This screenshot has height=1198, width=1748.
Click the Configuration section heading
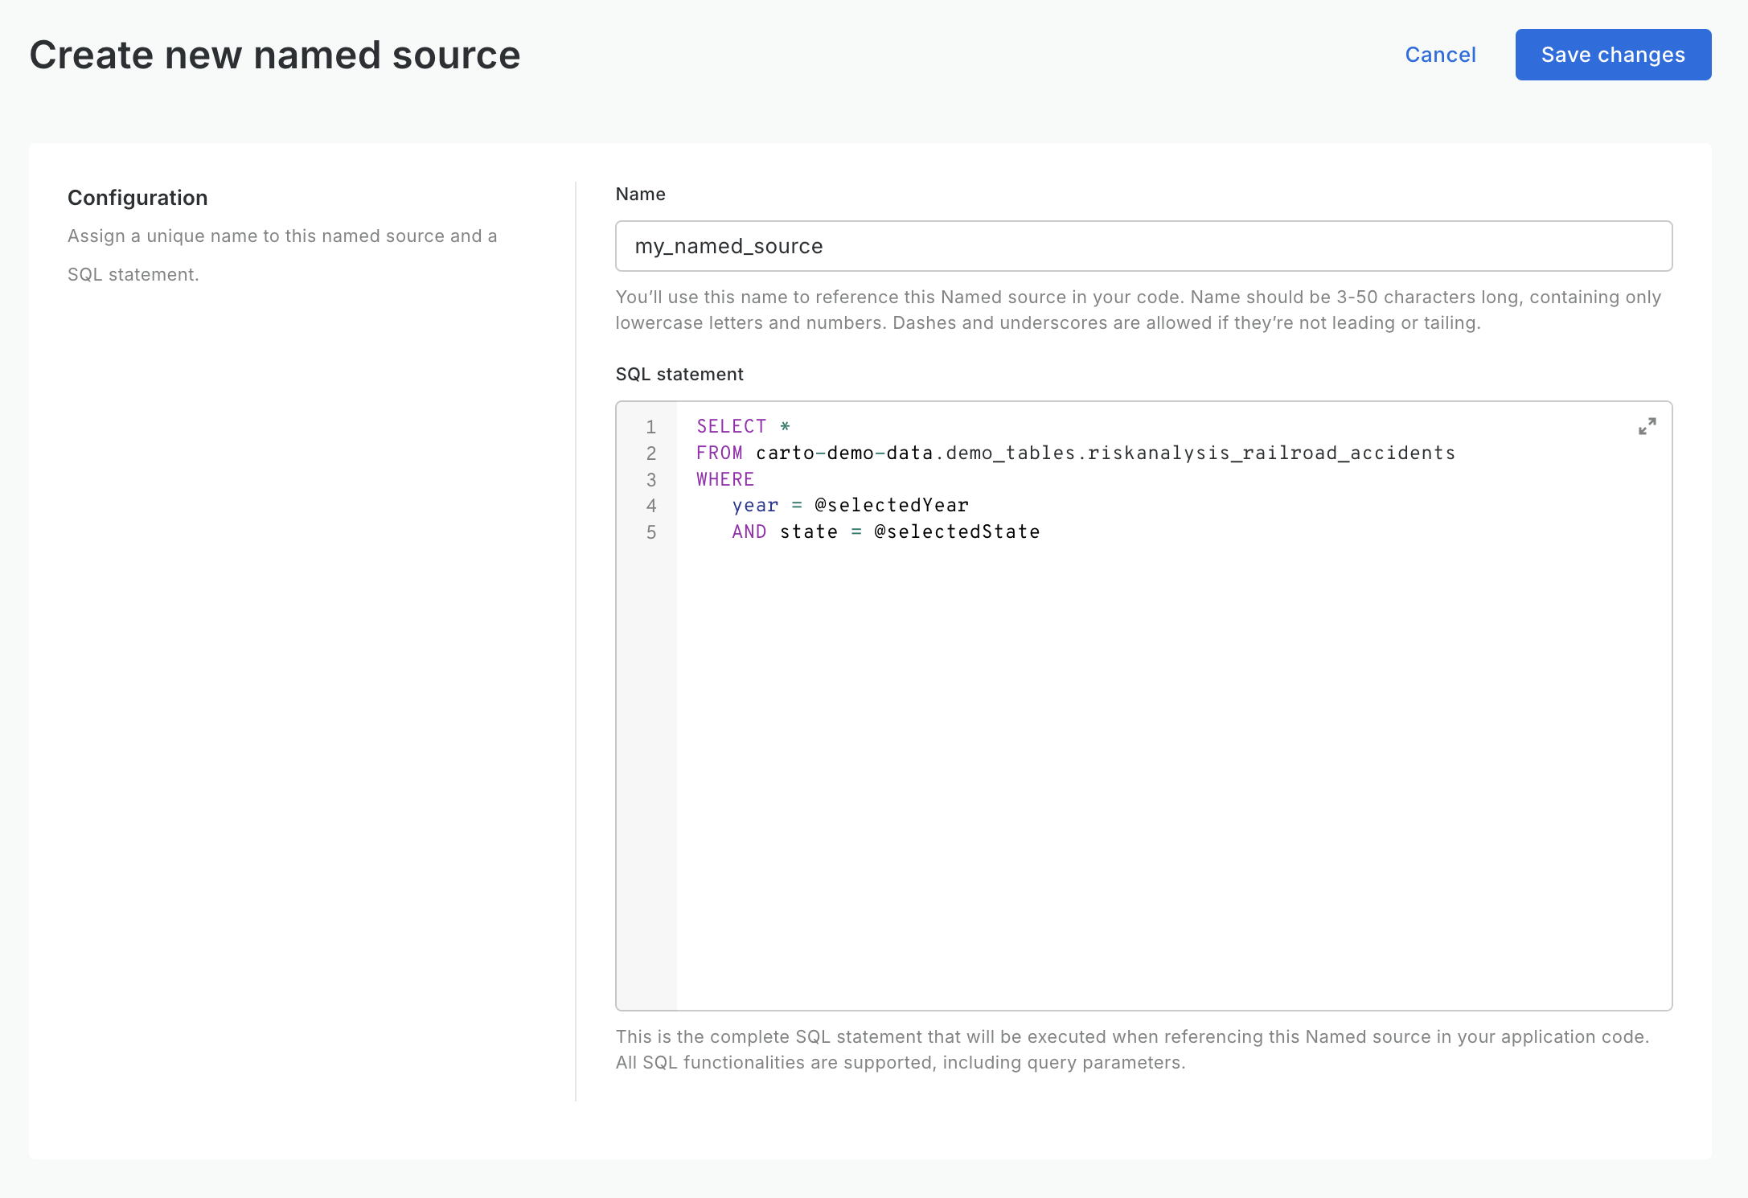[x=137, y=198]
